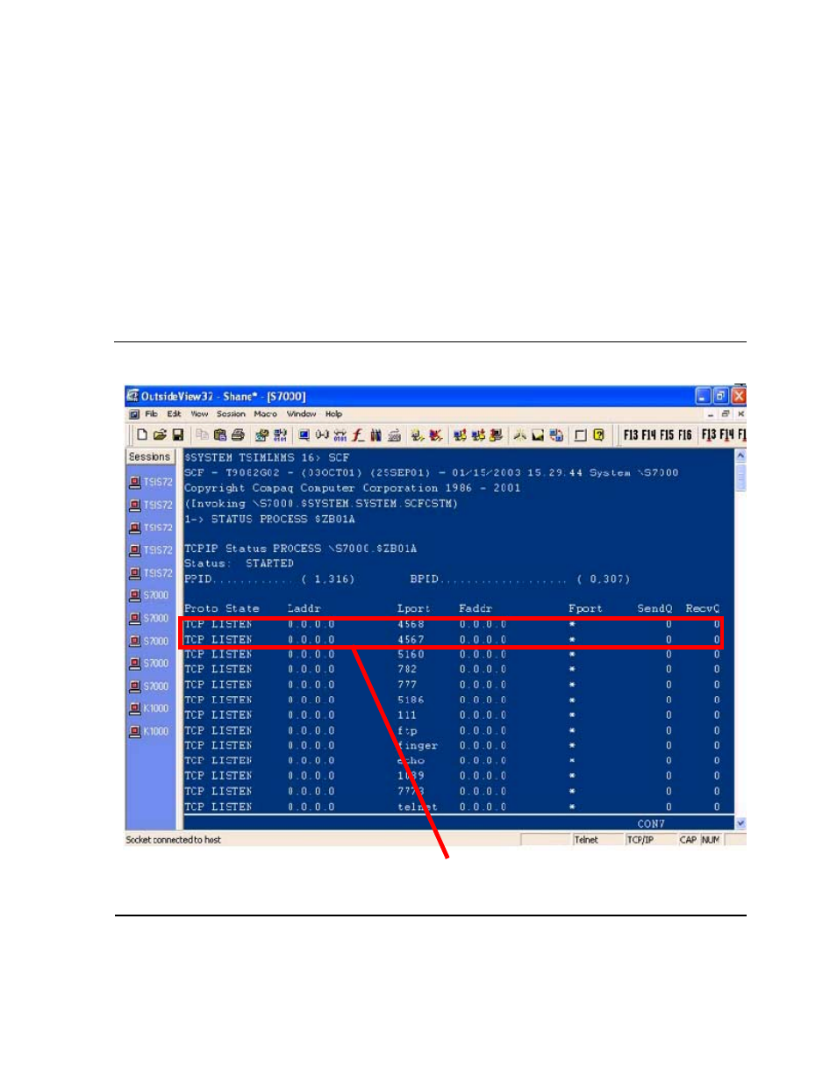Click the F15 function key button
The image size is (837, 1084).
click(667, 434)
